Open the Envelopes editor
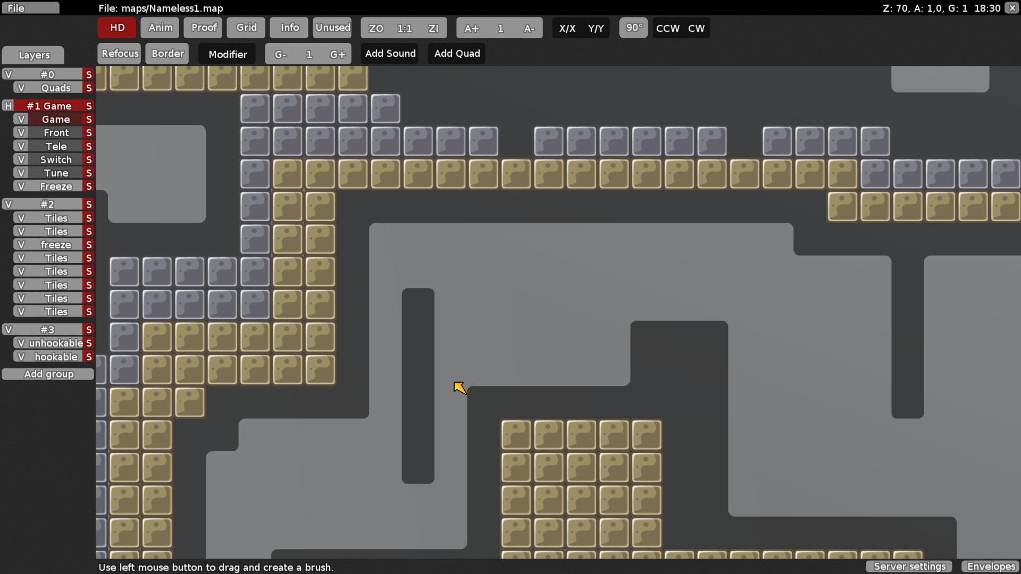1021x574 pixels. [991, 567]
